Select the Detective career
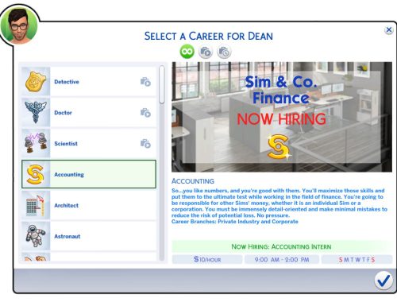The height and width of the screenshot is (302, 397). 89,81
